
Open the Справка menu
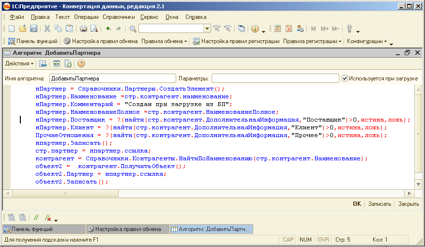[196, 17]
